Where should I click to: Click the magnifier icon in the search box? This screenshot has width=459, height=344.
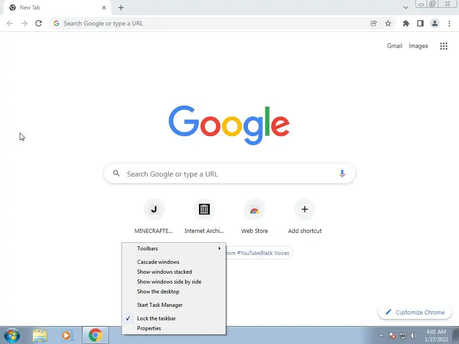coord(116,173)
